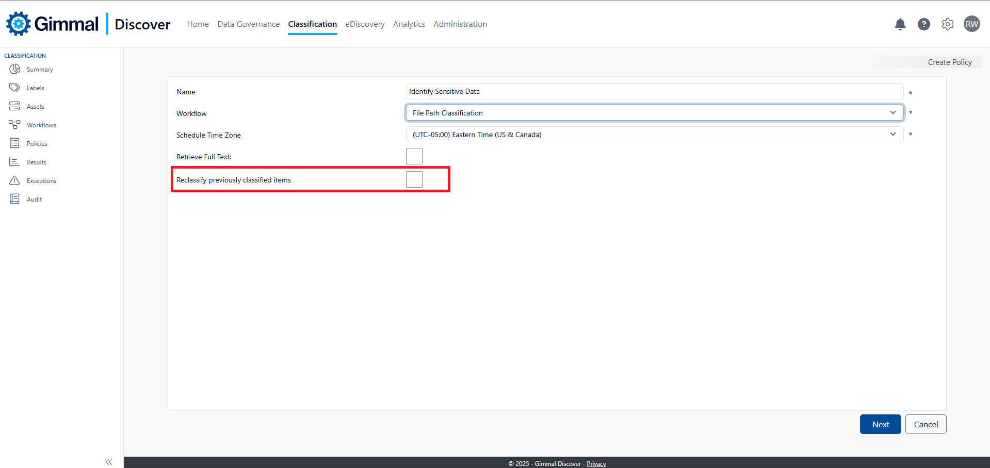990x468 pixels.
Task: Click the policy Name input field
Action: click(654, 91)
